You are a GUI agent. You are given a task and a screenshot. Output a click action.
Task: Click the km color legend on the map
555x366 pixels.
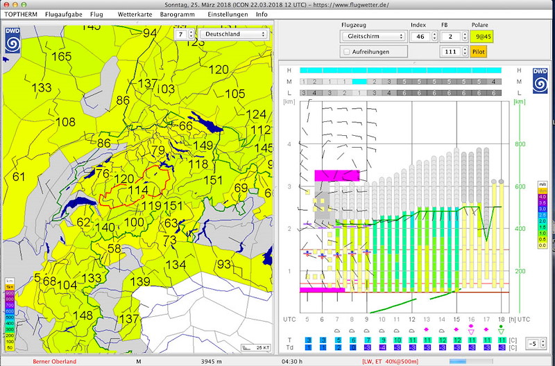(10, 315)
